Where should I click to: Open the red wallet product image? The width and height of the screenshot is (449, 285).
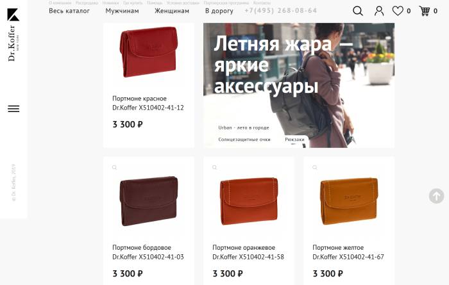149,52
